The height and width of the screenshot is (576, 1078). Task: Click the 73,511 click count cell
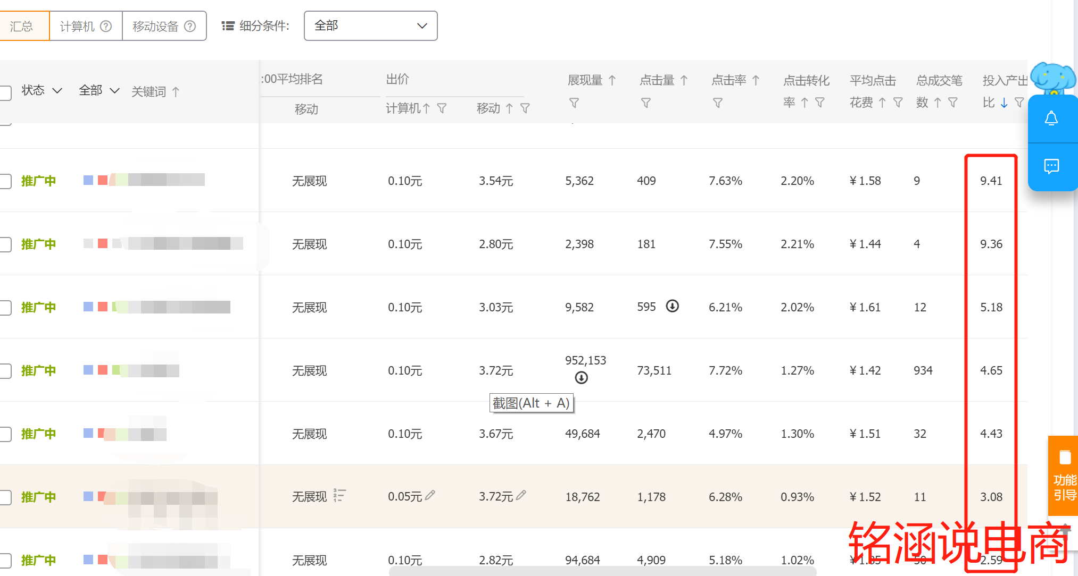[654, 371]
